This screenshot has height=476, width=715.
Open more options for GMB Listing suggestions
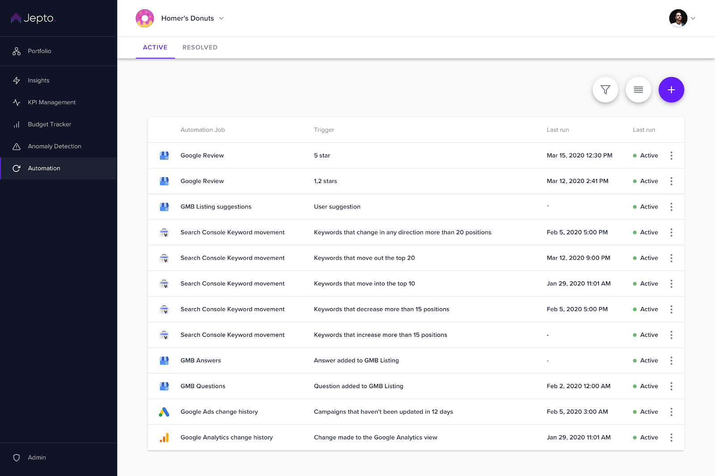(x=671, y=207)
